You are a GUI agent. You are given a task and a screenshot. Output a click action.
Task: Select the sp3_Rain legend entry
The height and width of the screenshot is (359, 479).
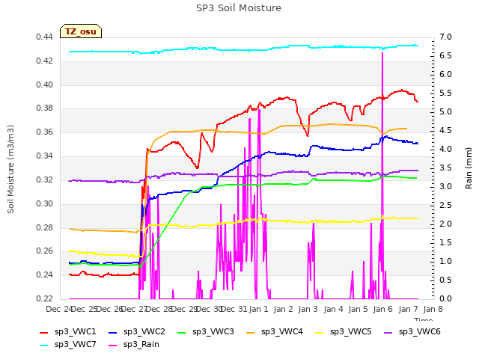coord(134,344)
